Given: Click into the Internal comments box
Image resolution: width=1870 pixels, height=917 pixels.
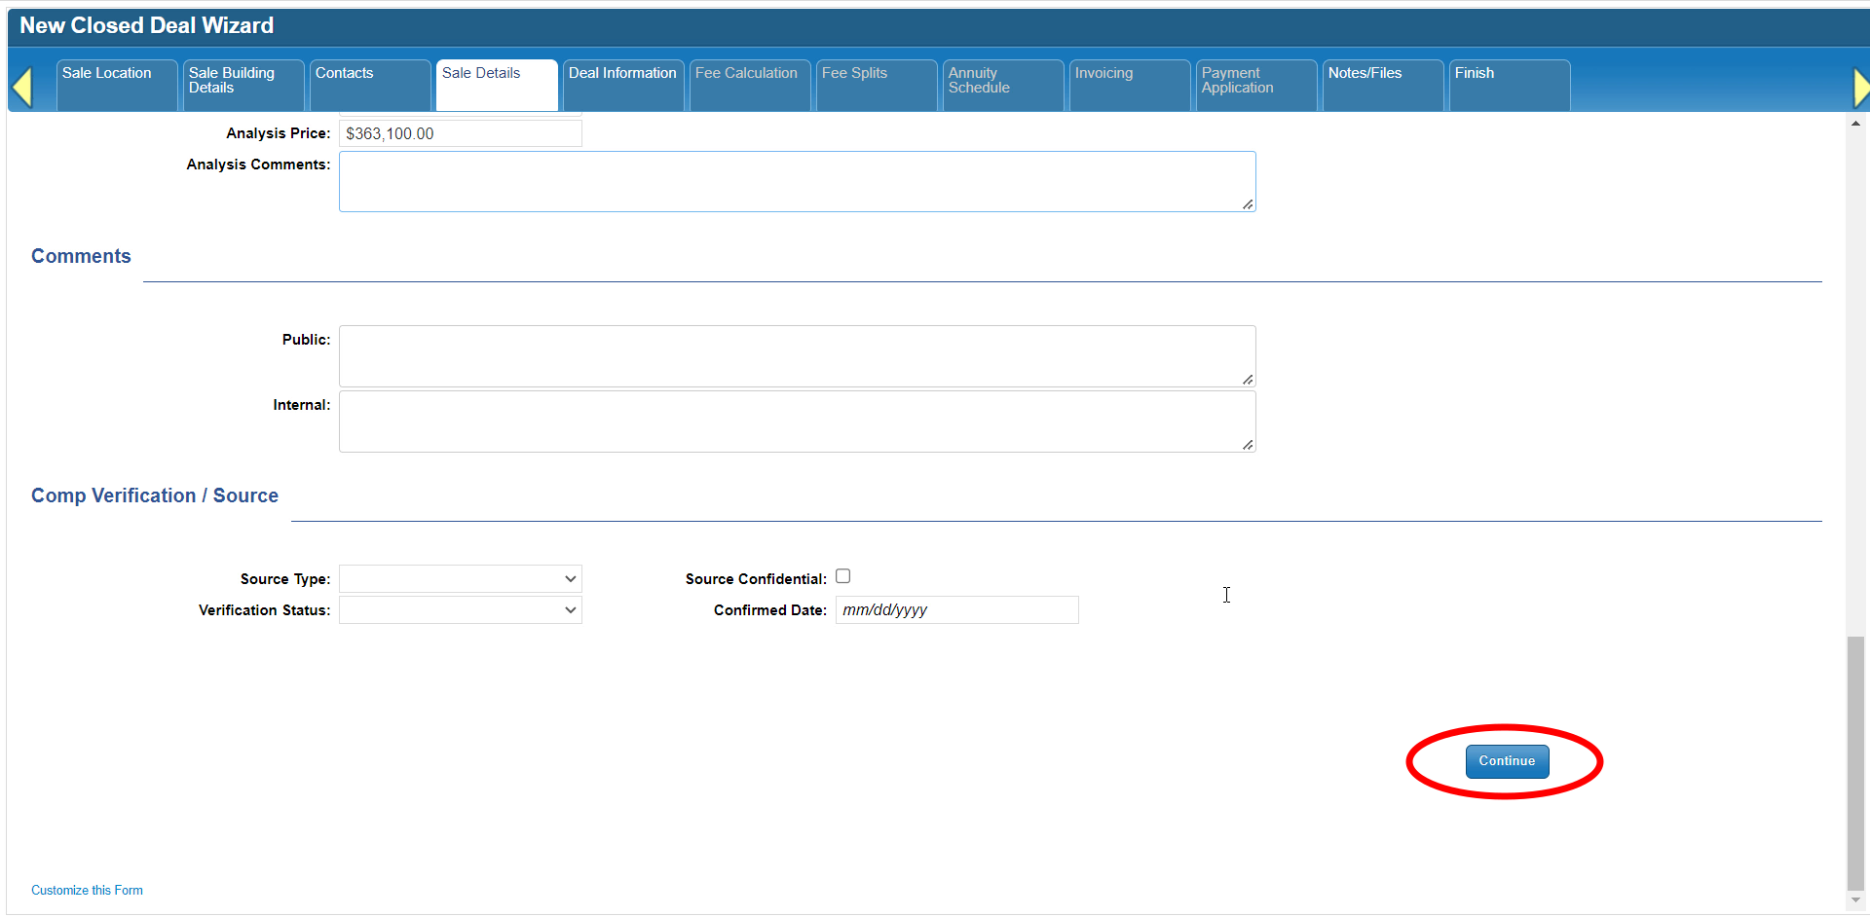Looking at the screenshot, I should (x=797, y=422).
